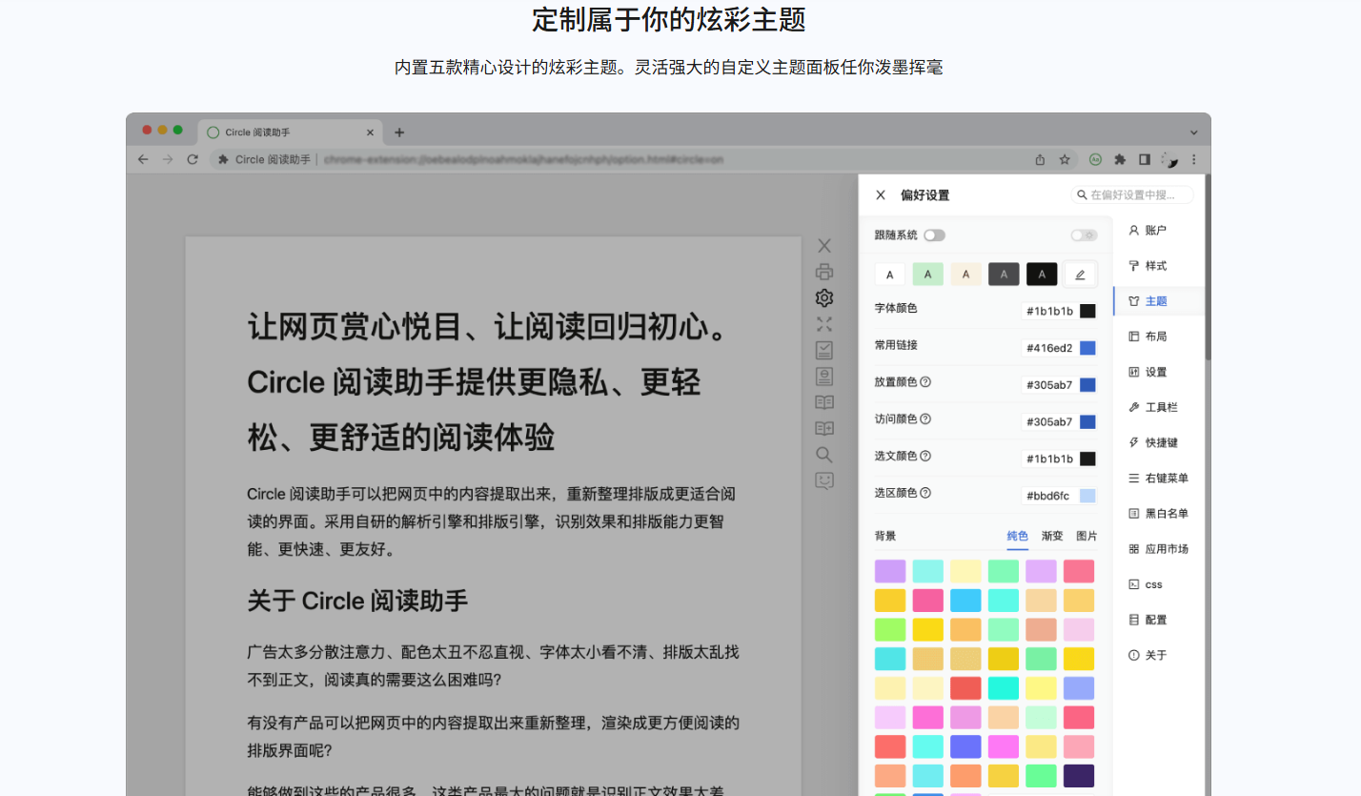Screen dimensions: 1361x796
Task: Open settings via the gear icon in reader toolbar
Action: tap(824, 298)
